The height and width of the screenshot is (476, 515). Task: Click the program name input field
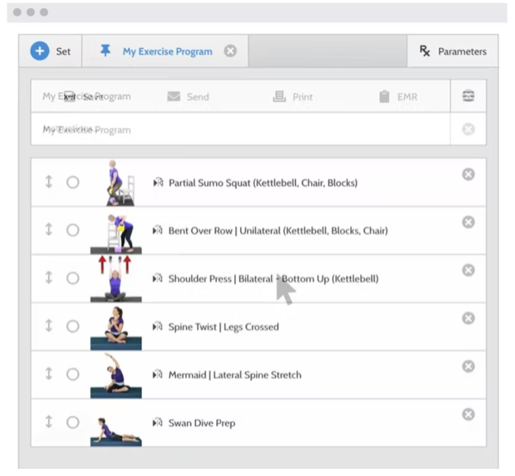pos(240,129)
